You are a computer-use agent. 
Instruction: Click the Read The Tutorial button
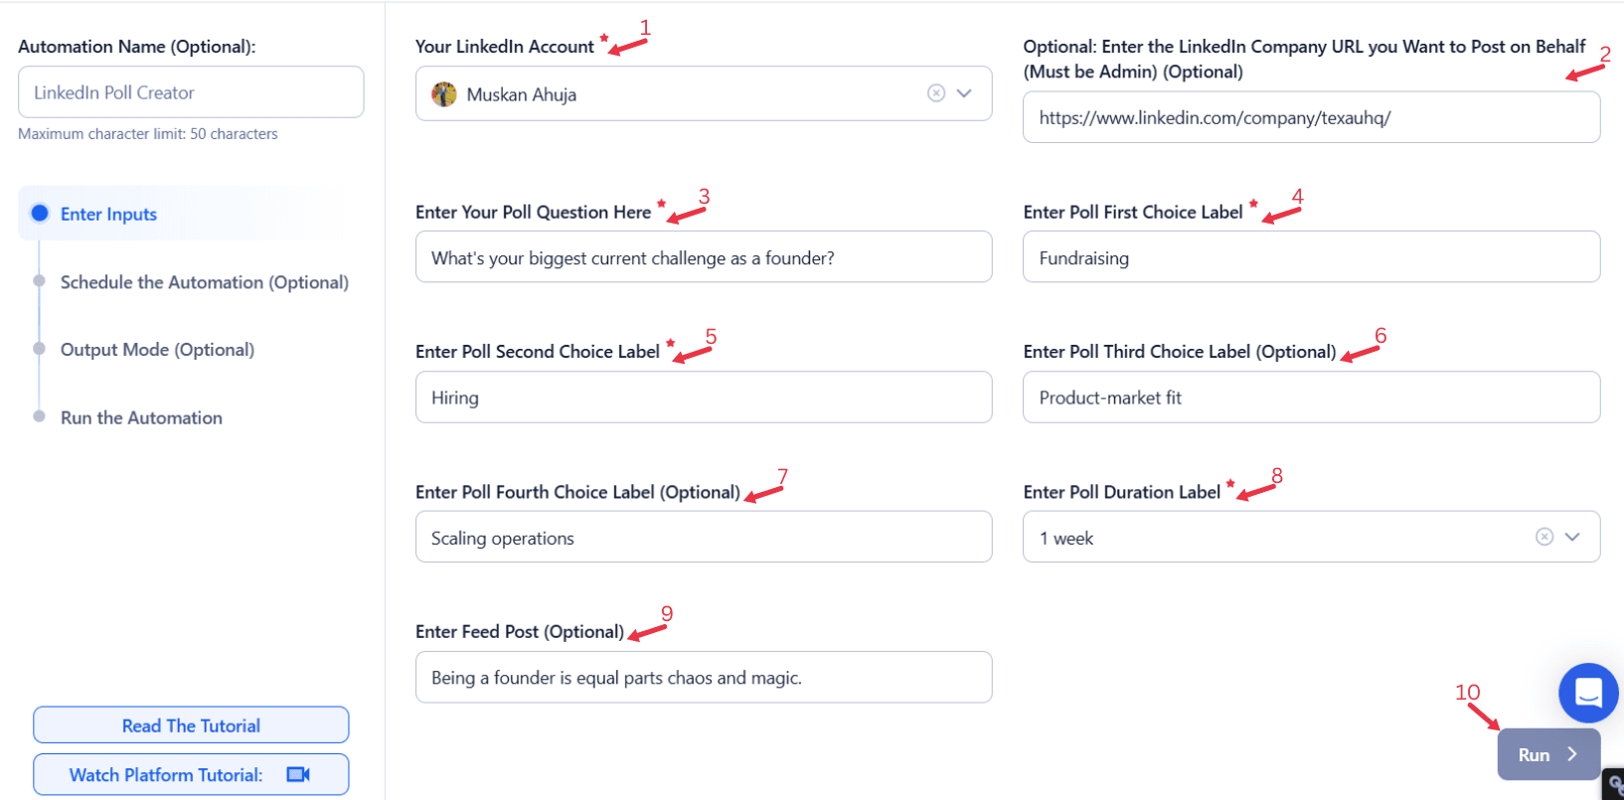click(191, 725)
